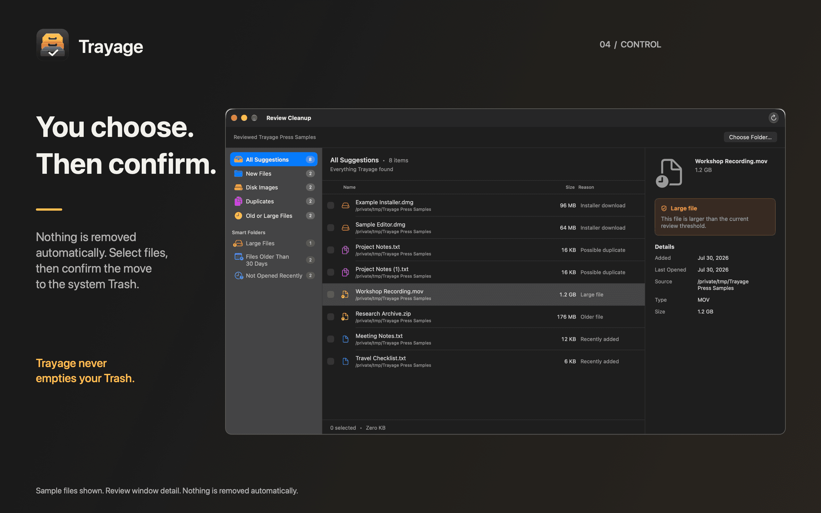821x513 pixels.
Task: Select the Workshop Recording.mov checkbox
Action: (330, 295)
